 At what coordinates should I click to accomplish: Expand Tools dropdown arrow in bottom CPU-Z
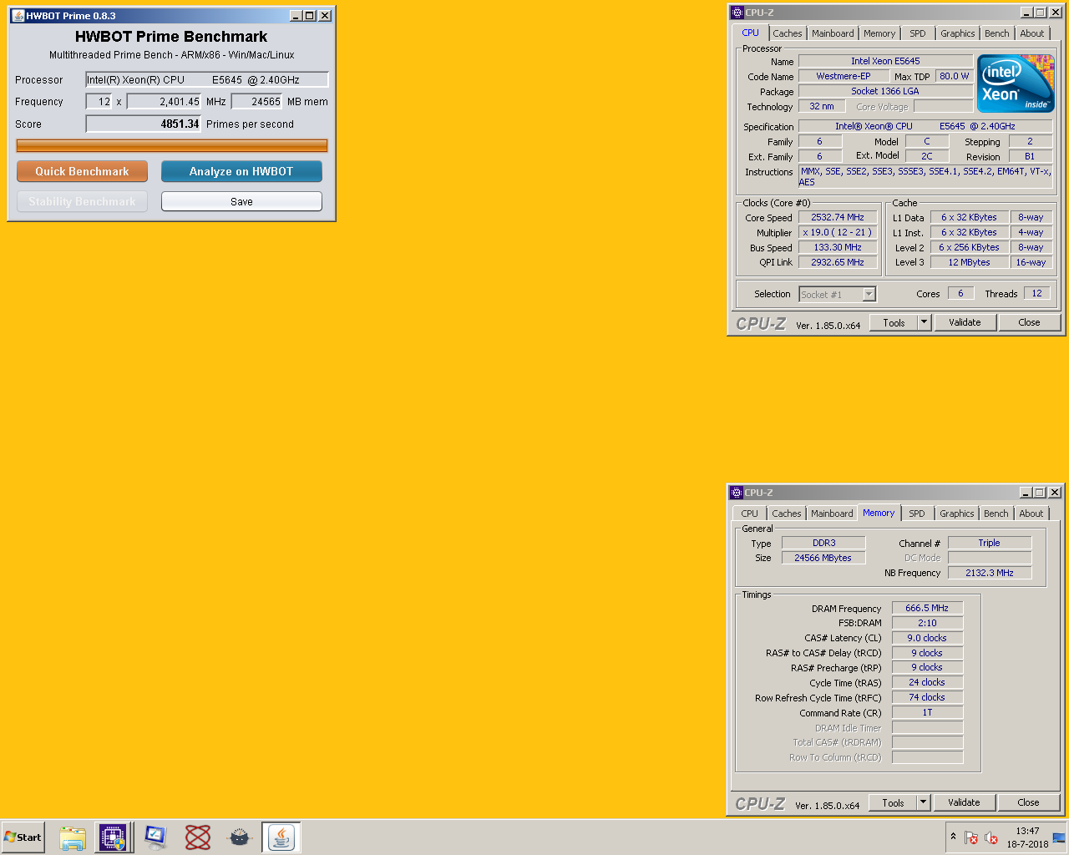pos(924,802)
